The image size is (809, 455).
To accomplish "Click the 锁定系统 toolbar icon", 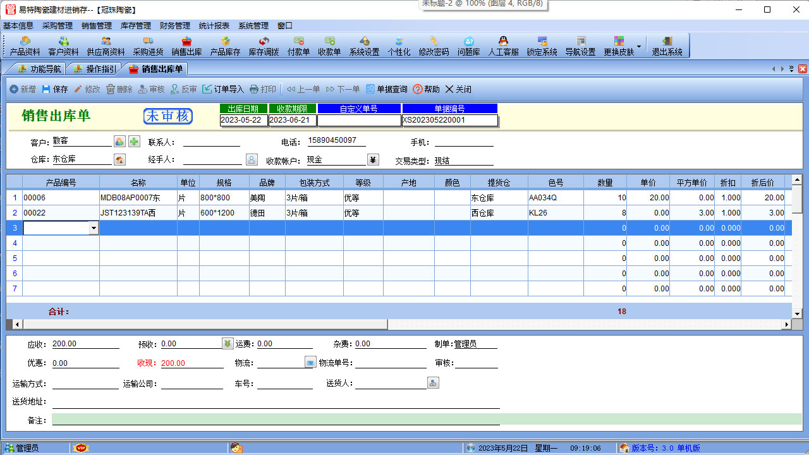I will click(x=542, y=46).
